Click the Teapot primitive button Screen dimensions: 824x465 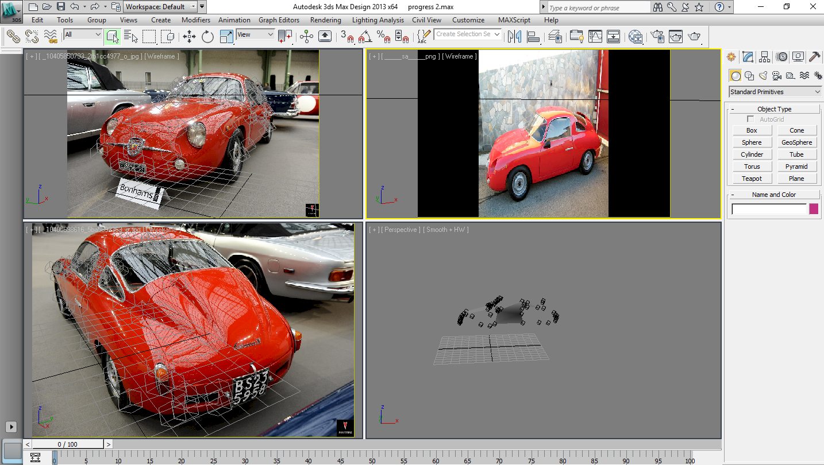pos(752,178)
